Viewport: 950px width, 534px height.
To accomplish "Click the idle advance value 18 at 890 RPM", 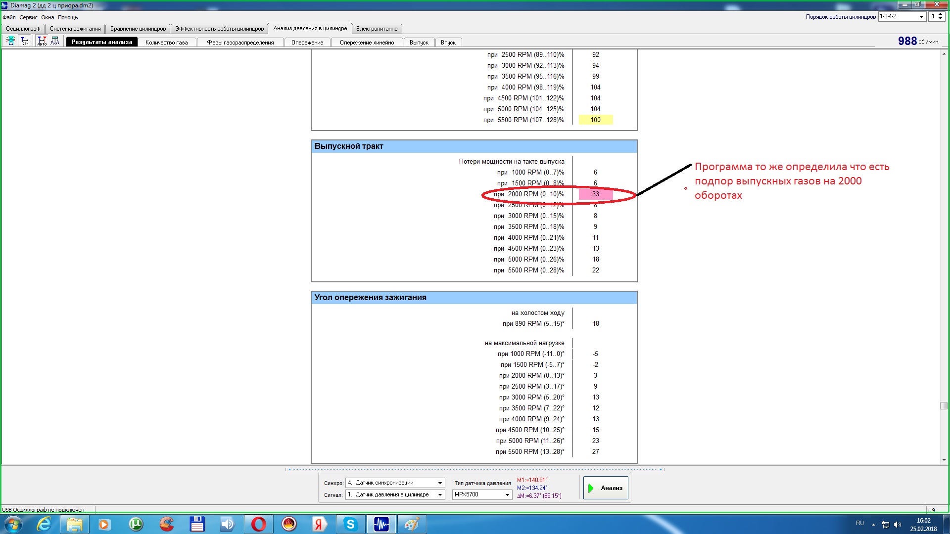I will [596, 324].
